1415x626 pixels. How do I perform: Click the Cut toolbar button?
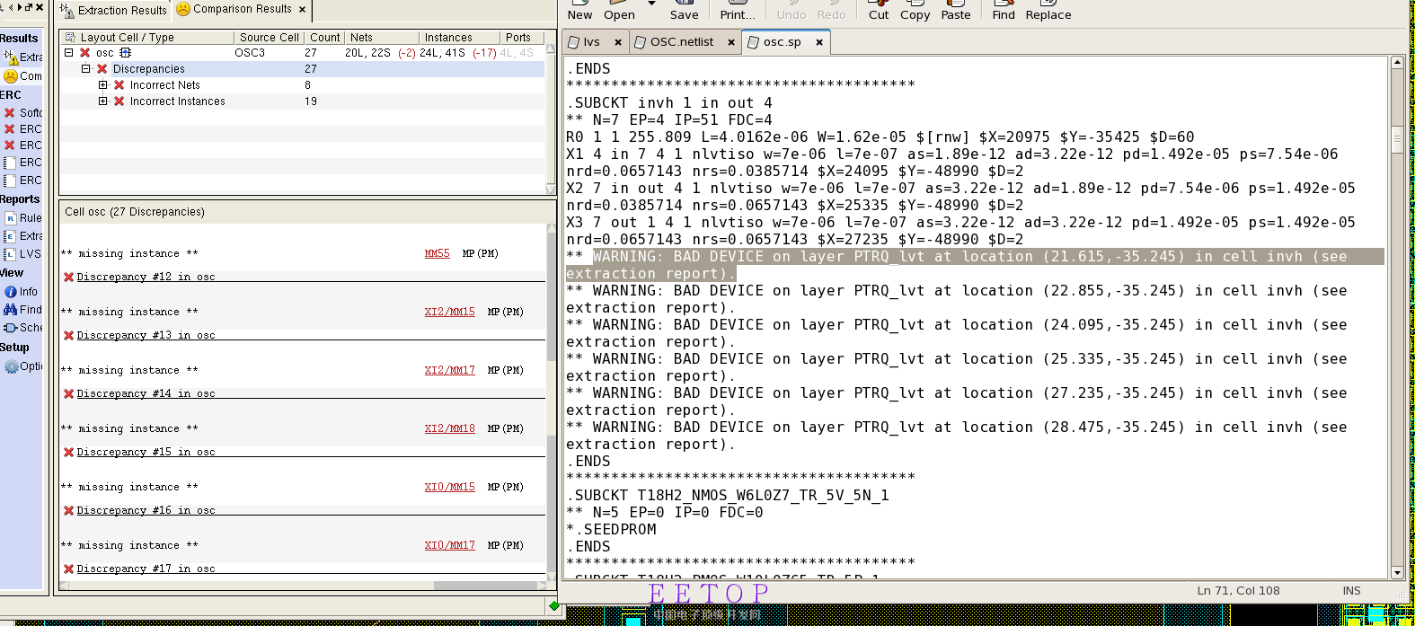[879, 11]
